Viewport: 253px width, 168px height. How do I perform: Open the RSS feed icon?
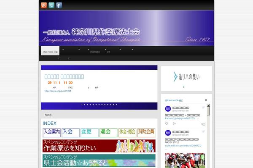tap(44, 5)
